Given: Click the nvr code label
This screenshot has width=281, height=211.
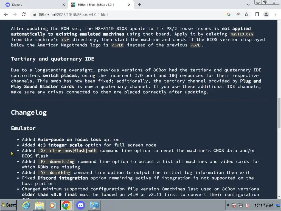Looking at the screenshot, I should pos(65,40).
